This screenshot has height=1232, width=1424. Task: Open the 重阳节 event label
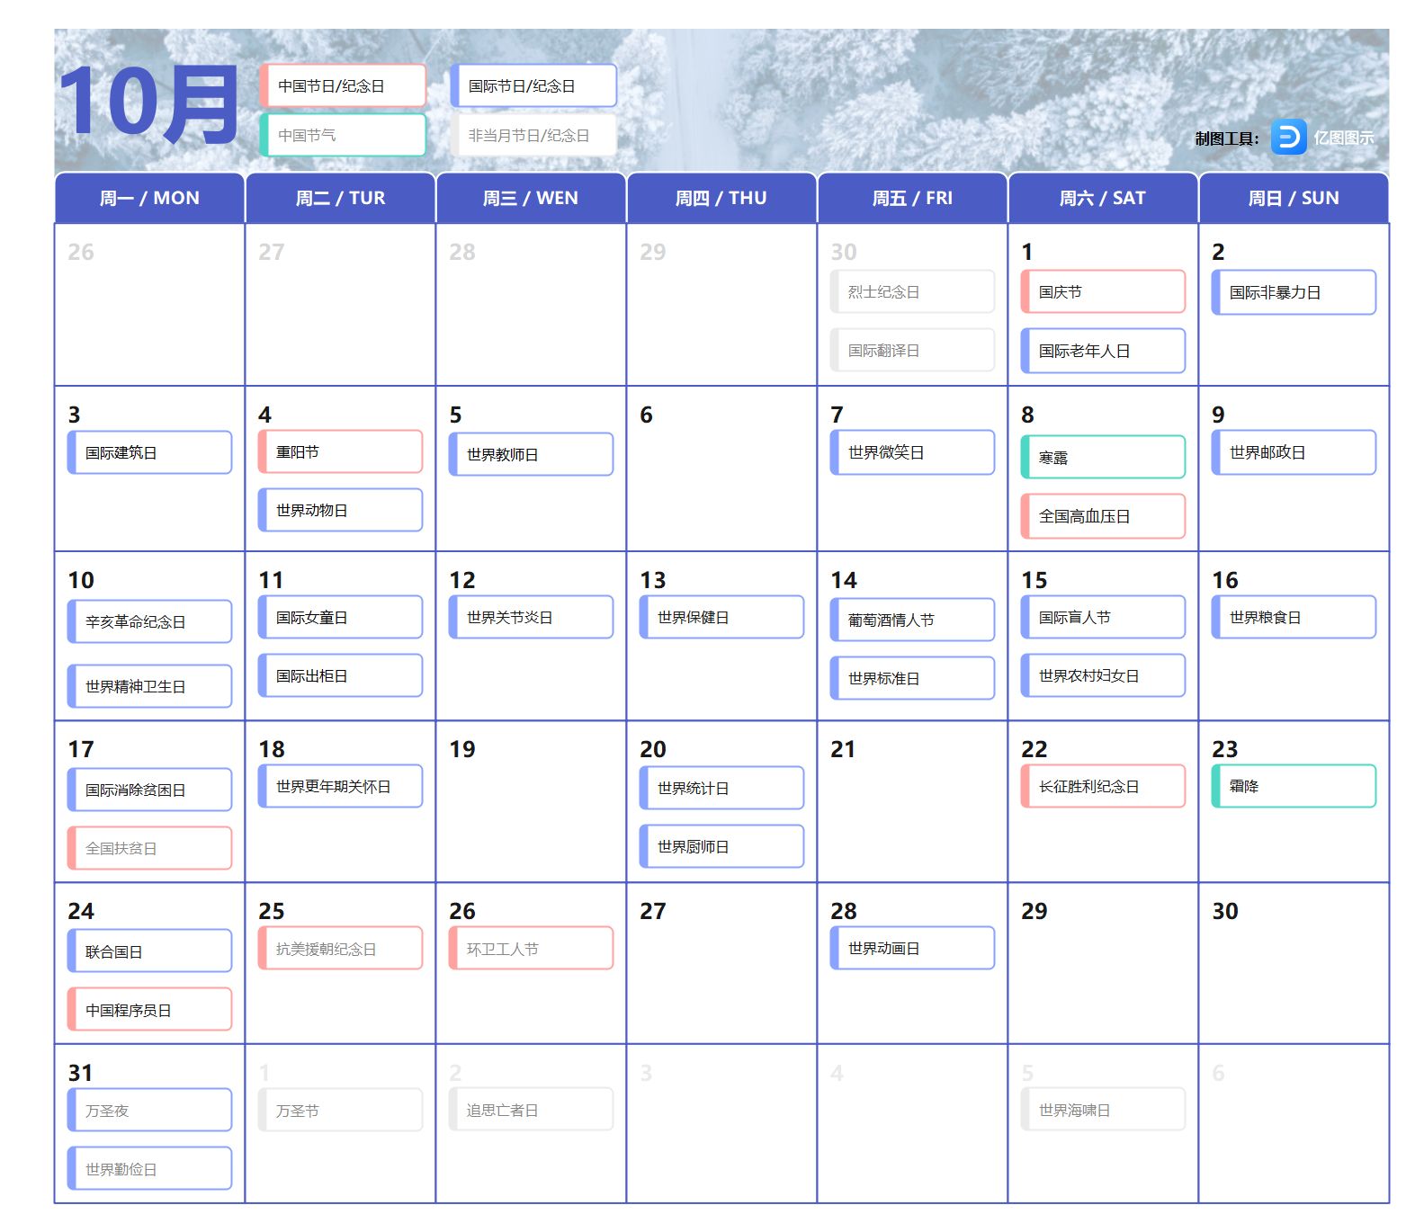340,452
